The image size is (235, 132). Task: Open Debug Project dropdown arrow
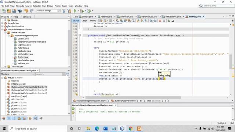click(85, 11)
